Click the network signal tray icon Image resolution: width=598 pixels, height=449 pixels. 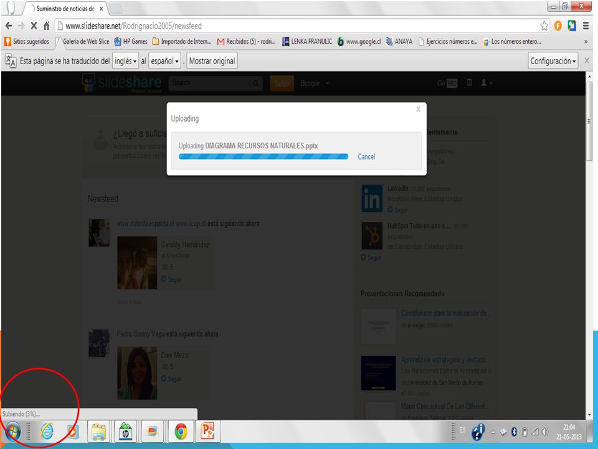pos(535,432)
